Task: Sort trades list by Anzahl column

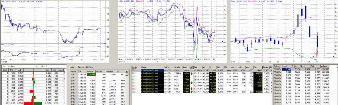Action: 100,71
